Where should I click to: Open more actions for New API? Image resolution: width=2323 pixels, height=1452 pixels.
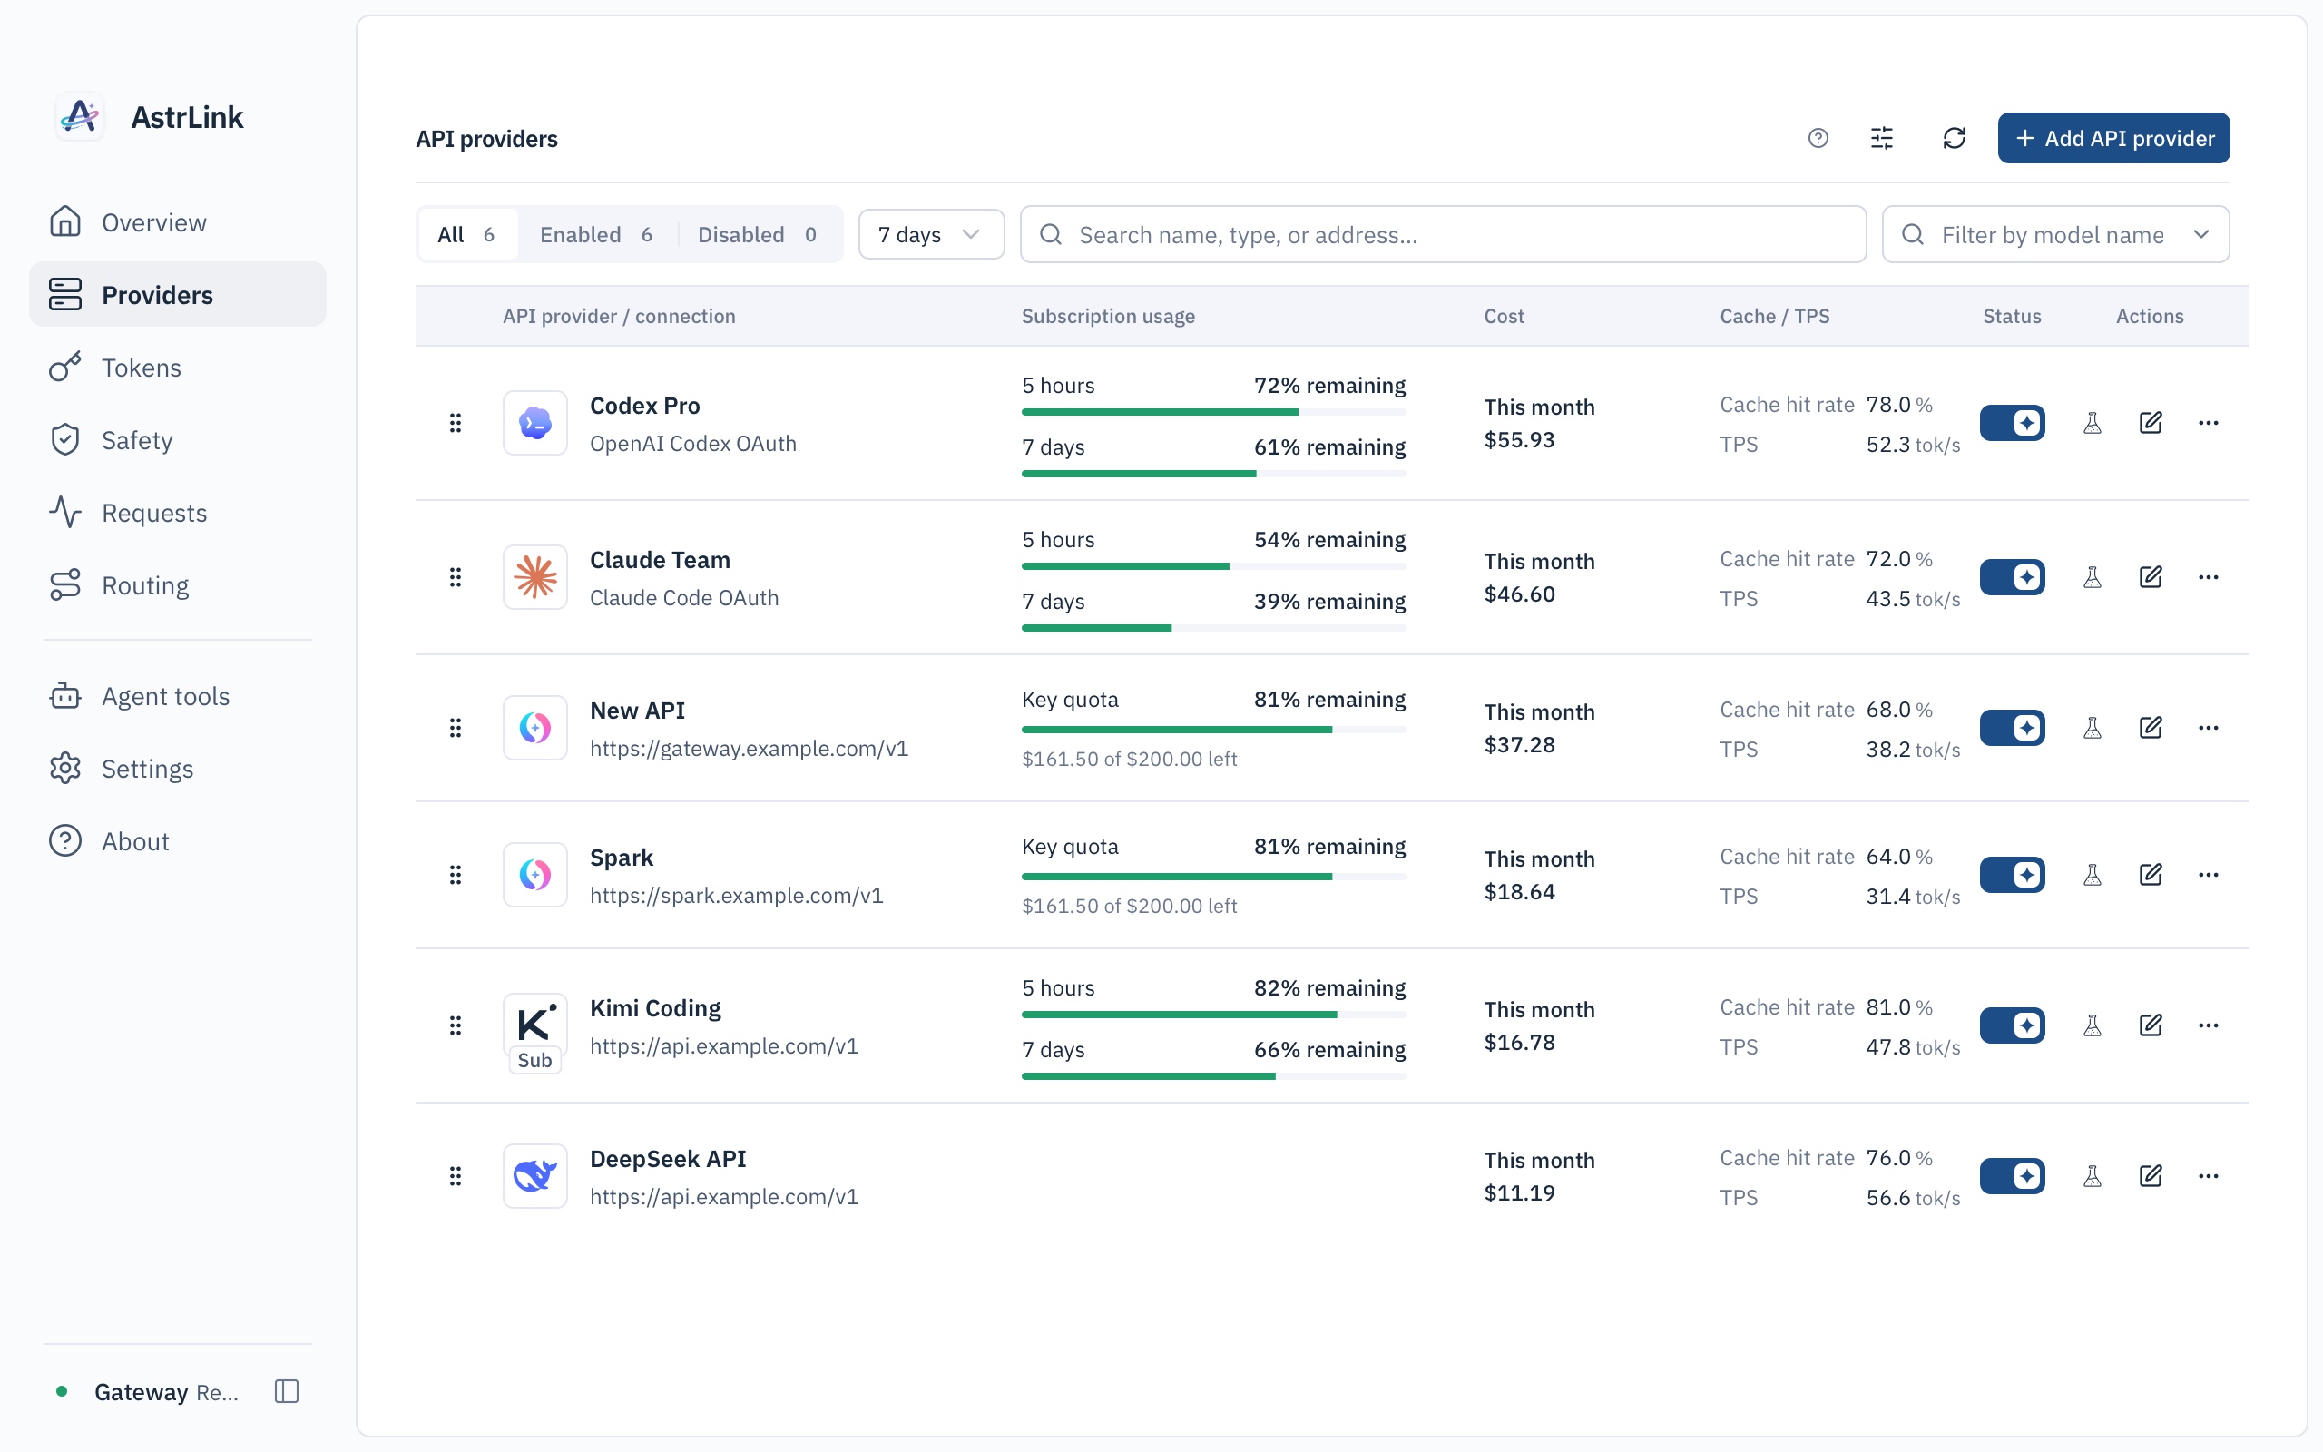coord(2208,728)
